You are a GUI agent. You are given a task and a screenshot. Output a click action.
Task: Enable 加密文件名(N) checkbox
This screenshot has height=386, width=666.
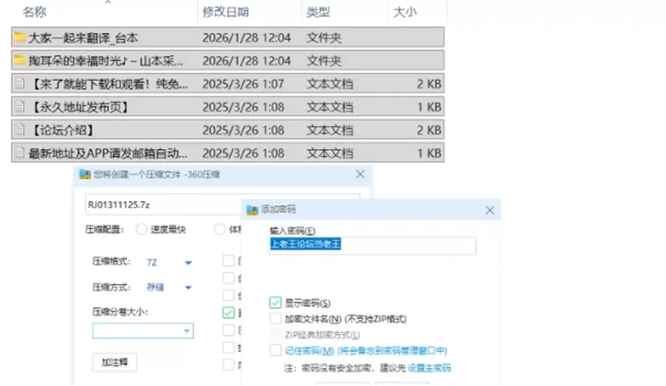(x=275, y=319)
